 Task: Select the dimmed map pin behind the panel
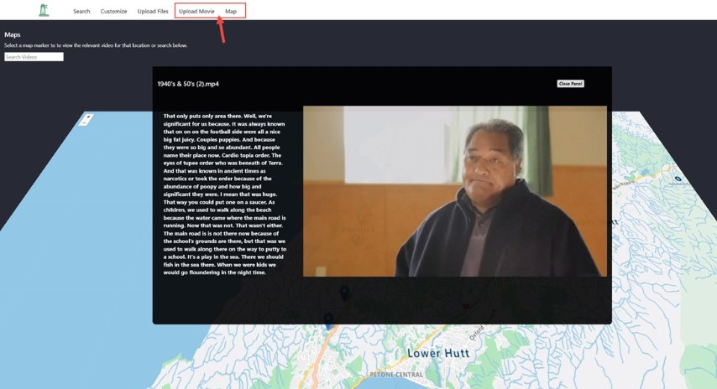pos(344,292)
